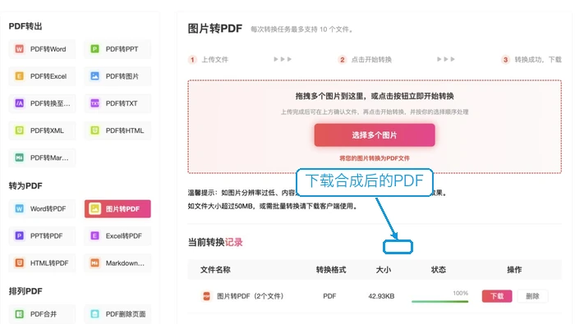Select PDF合并 label in 排列PDF section
The height and width of the screenshot is (324, 575).
pos(44,314)
